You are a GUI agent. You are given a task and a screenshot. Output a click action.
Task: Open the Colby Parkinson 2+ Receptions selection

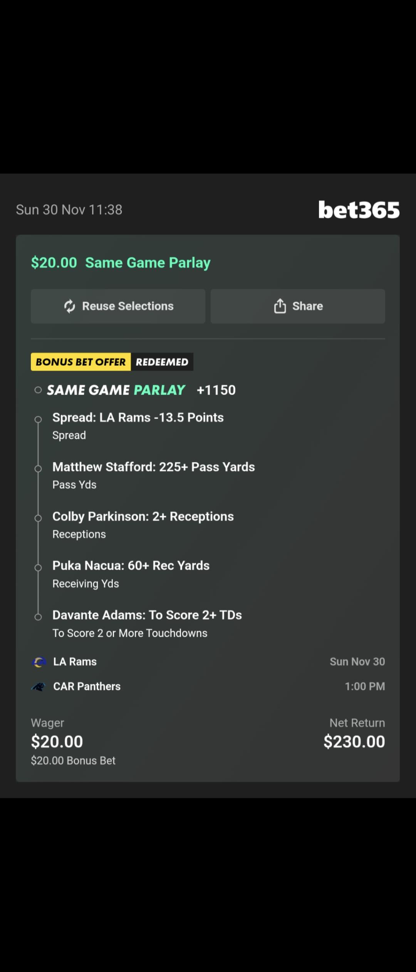[143, 516]
